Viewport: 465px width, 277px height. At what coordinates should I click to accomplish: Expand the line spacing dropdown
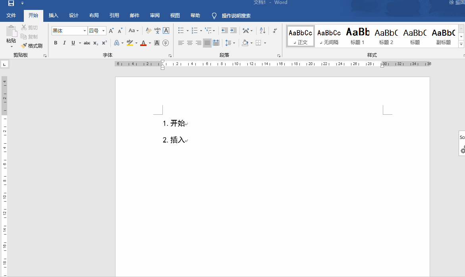tap(234, 43)
